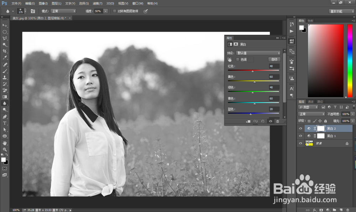Hide the 黑白 2 layer
This screenshot has height=212, width=356.
pyautogui.click(x=300, y=129)
